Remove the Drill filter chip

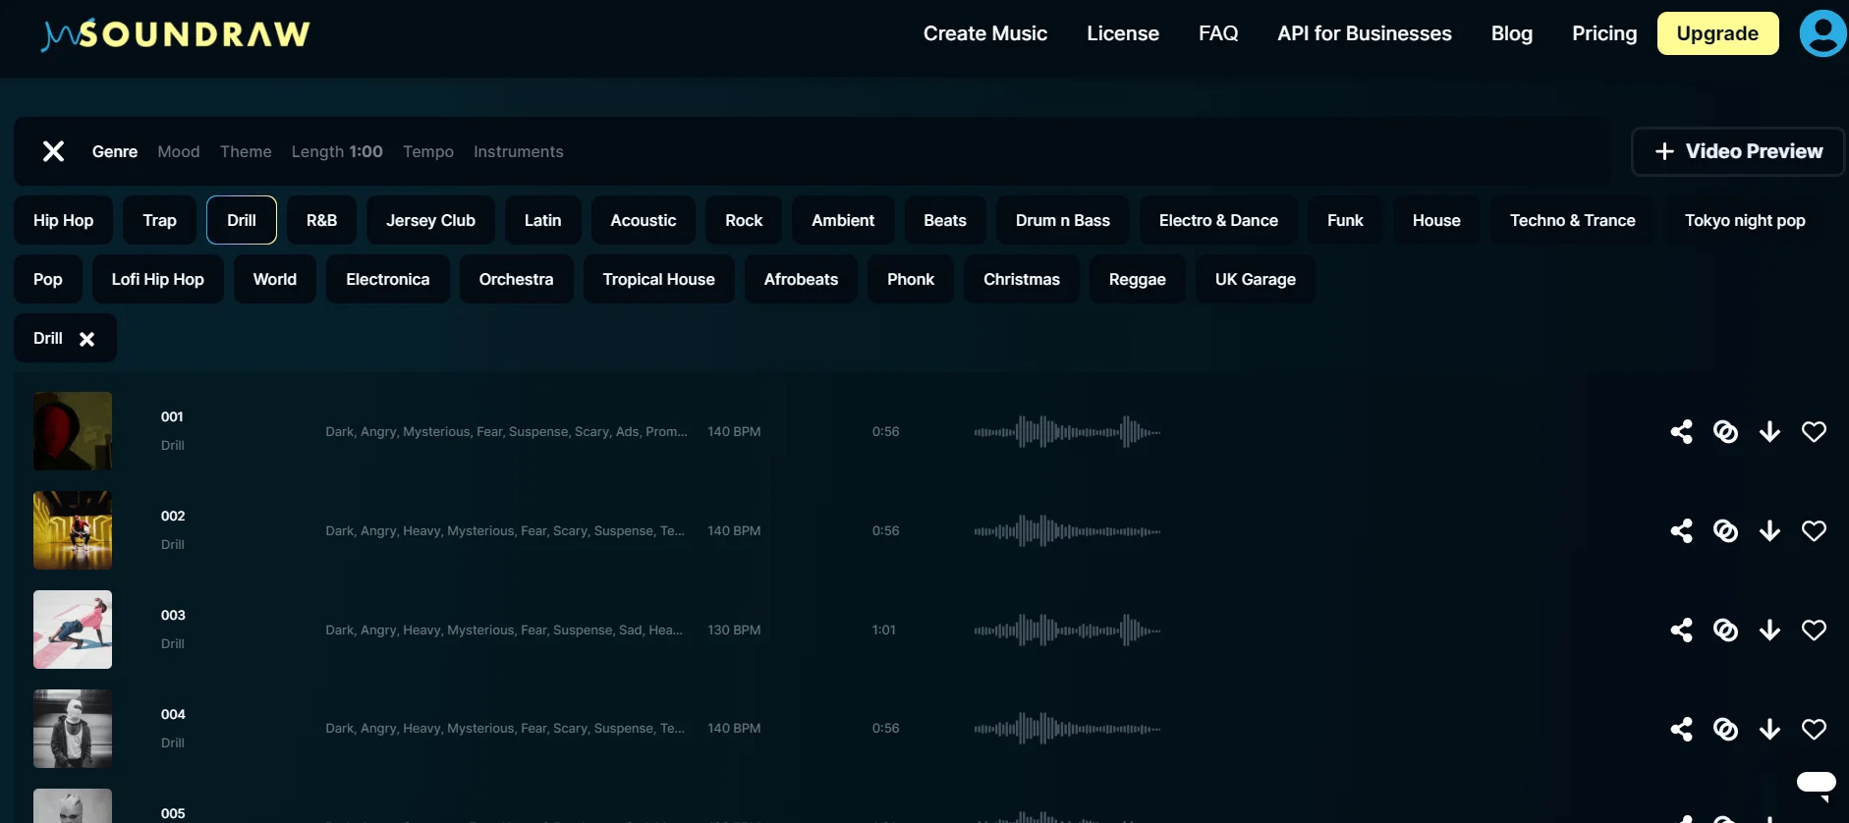[x=87, y=339]
